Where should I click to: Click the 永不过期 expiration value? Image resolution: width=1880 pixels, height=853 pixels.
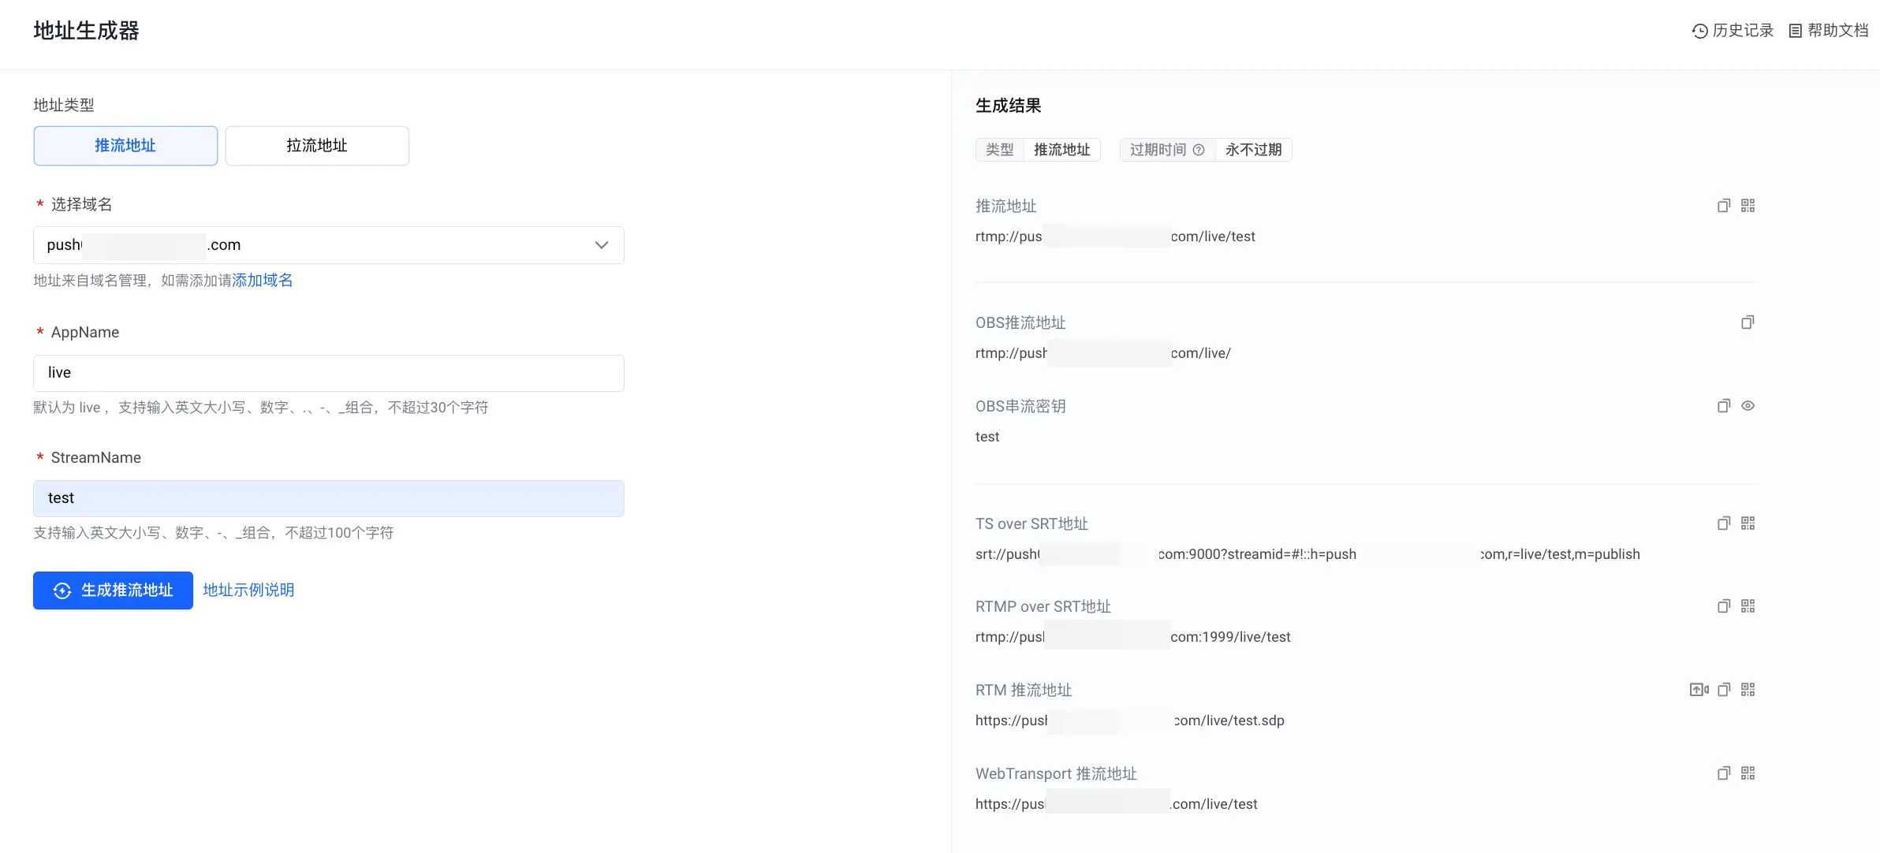coord(1253,150)
